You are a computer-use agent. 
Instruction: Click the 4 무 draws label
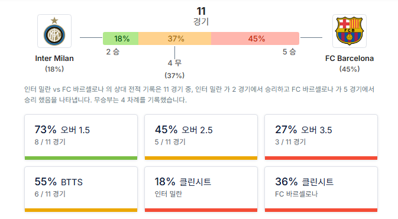(174, 63)
